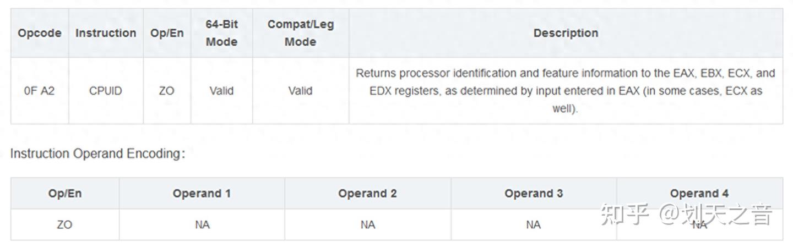
Task: Click the 0F A2 opcode cell
Action: (x=39, y=91)
